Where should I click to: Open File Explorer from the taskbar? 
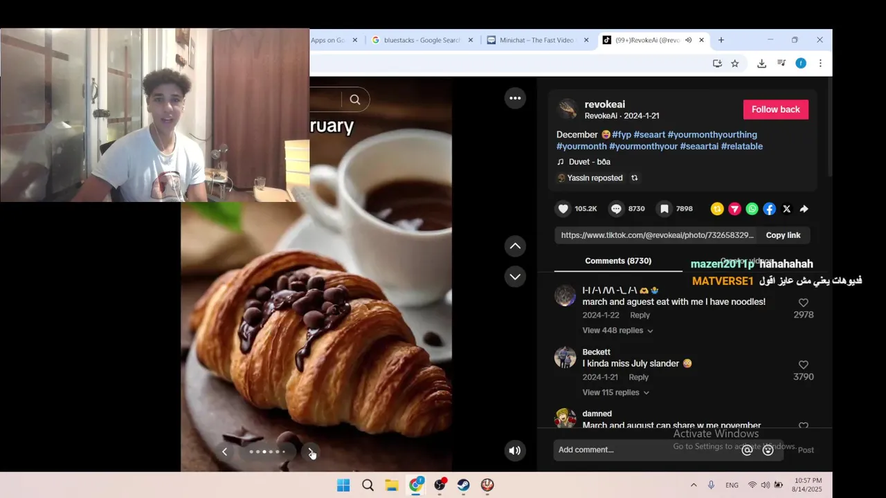tap(392, 485)
